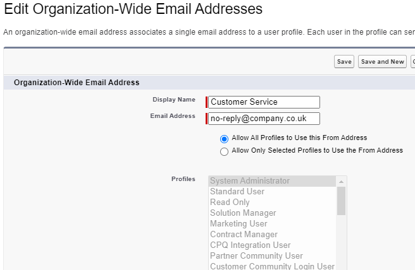The height and width of the screenshot is (270, 415).
Task: Click the Profiles list scrollbar thumb
Action: tap(342, 200)
